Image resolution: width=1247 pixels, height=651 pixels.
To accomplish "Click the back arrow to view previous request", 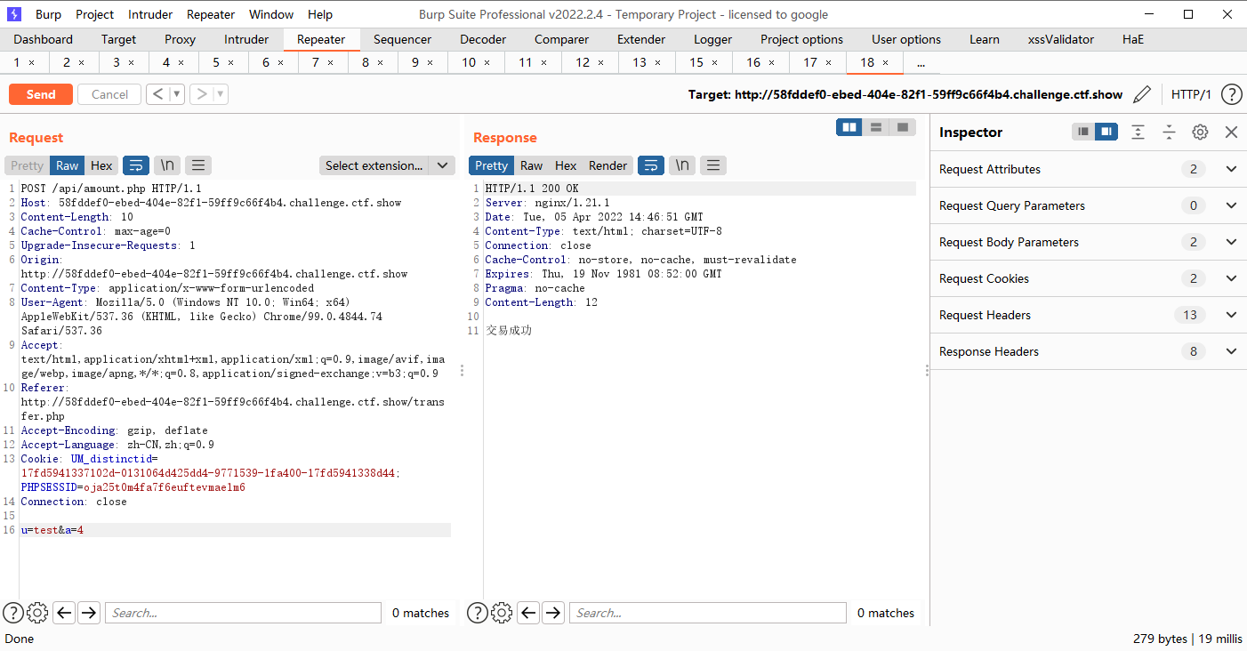I will coord(158,93).
